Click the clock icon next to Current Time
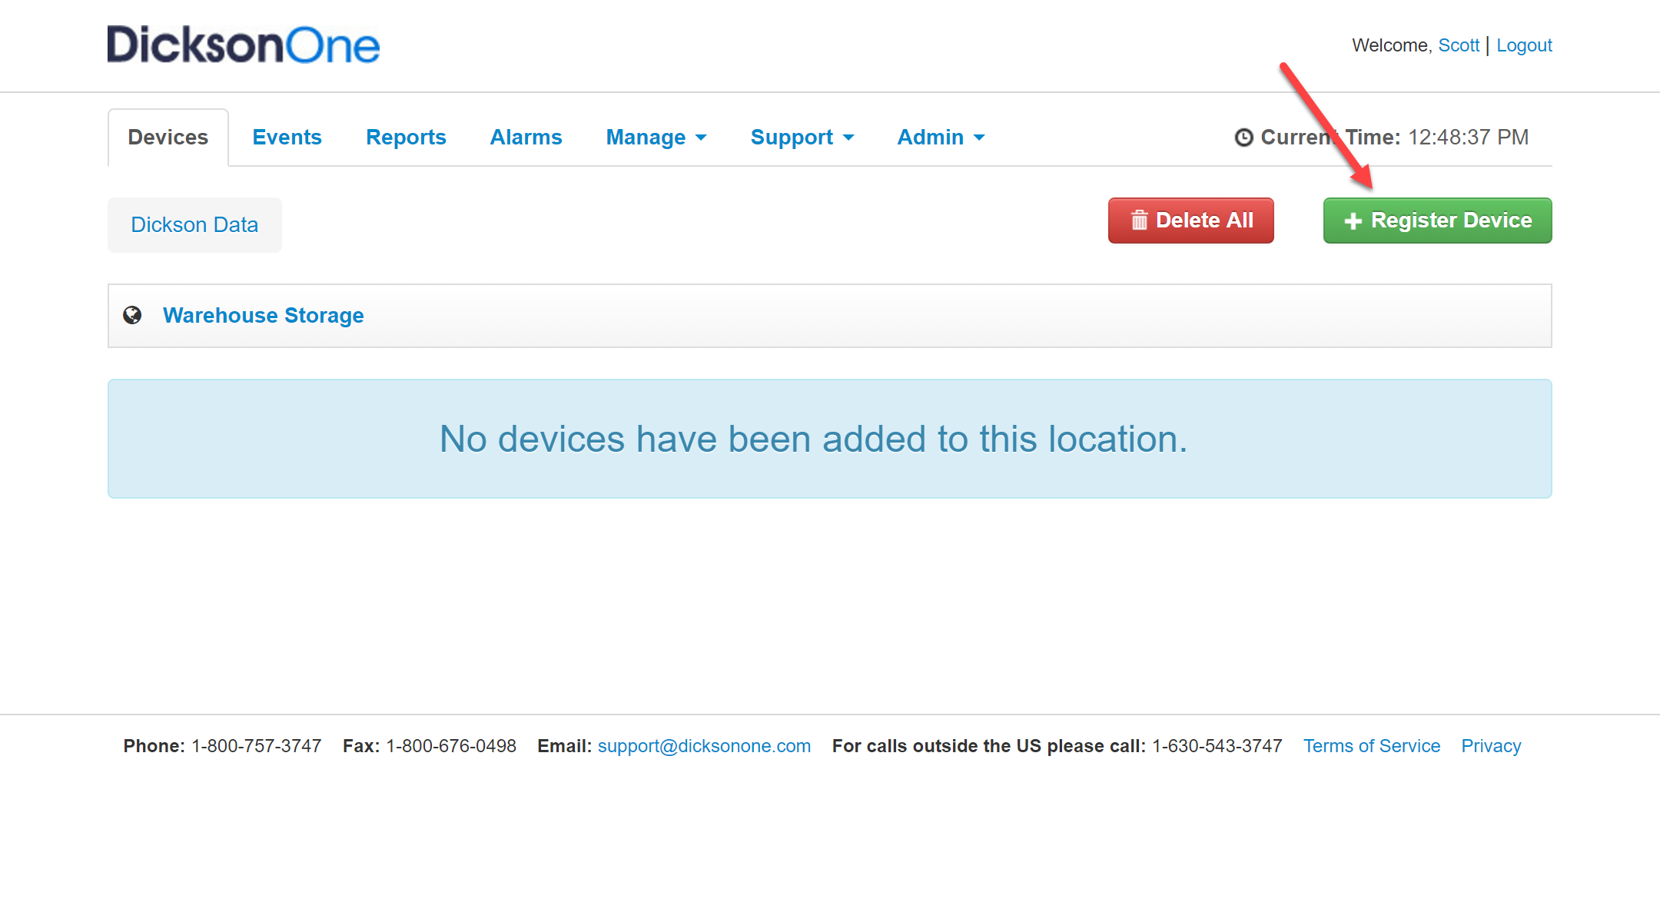The width and height of the screenshot is (1660, 902). click(1243, 138)
